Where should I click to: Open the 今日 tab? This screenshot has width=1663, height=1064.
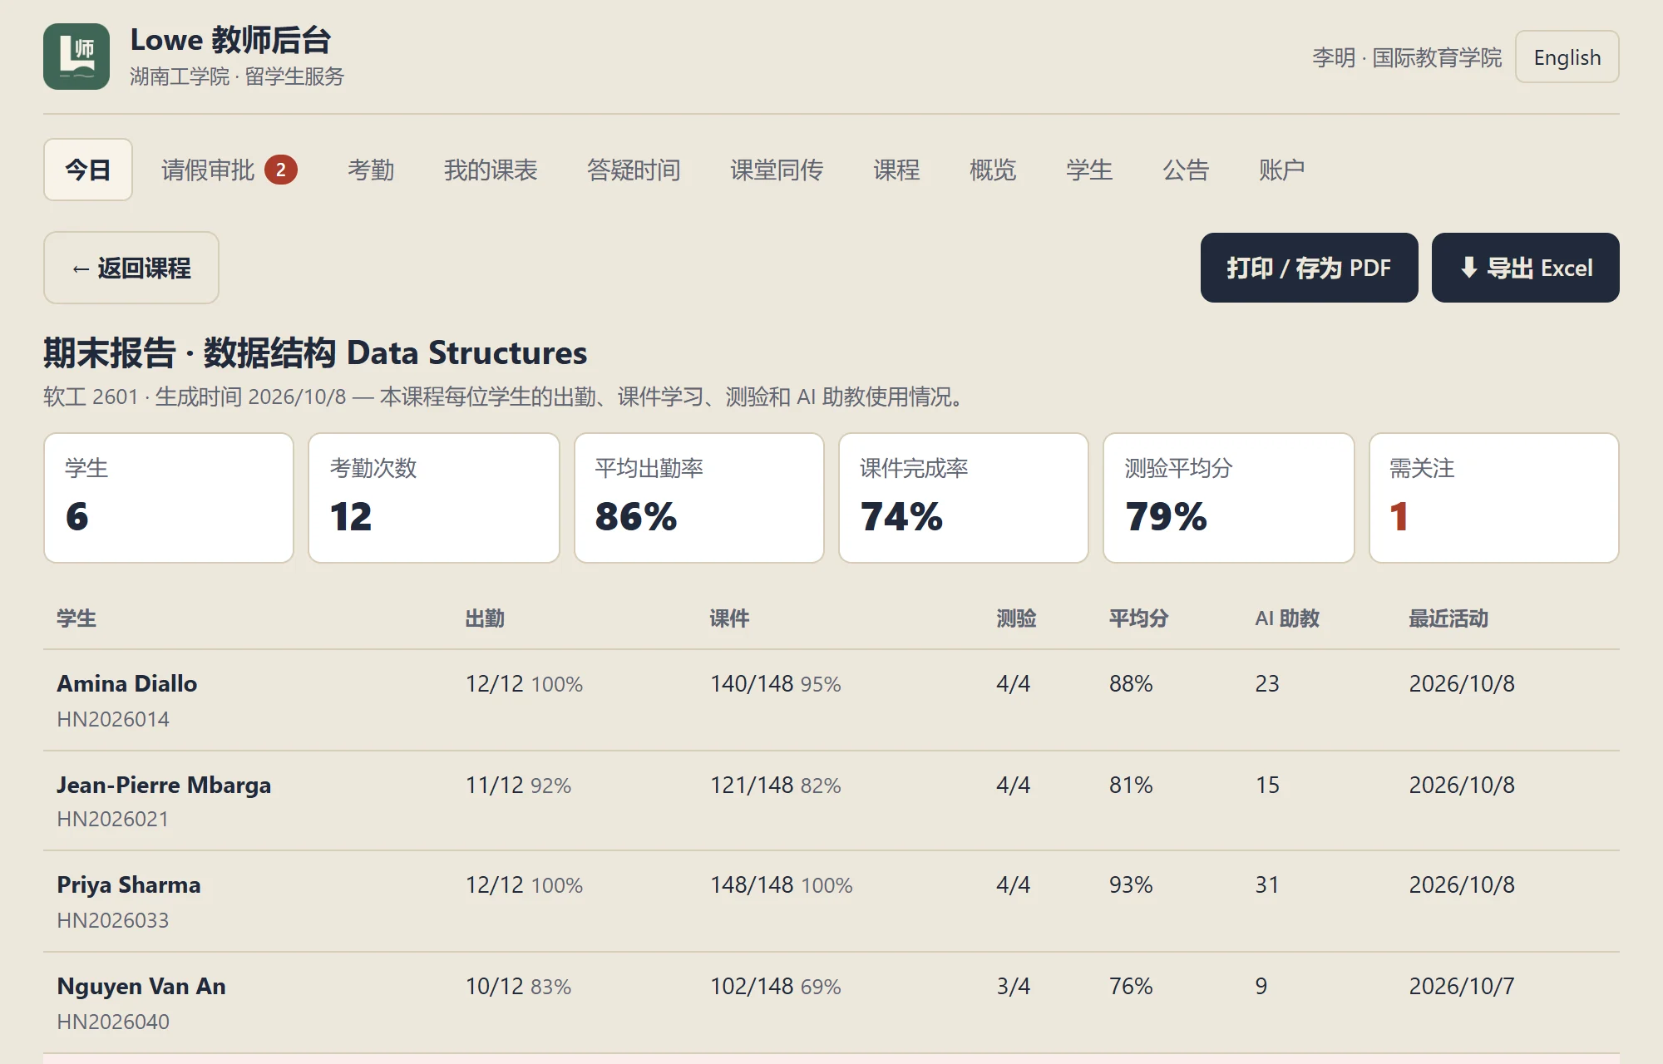88,170
